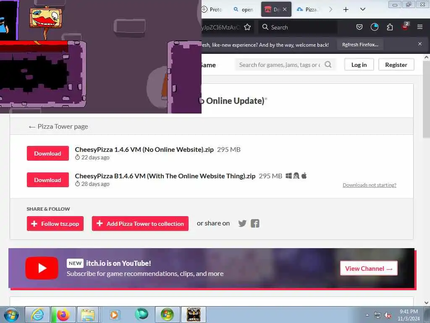
Task: Click the Log in button
Action: [359, 65]
